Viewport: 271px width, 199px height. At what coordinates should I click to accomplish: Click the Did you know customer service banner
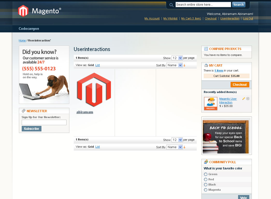pos(44,75)
